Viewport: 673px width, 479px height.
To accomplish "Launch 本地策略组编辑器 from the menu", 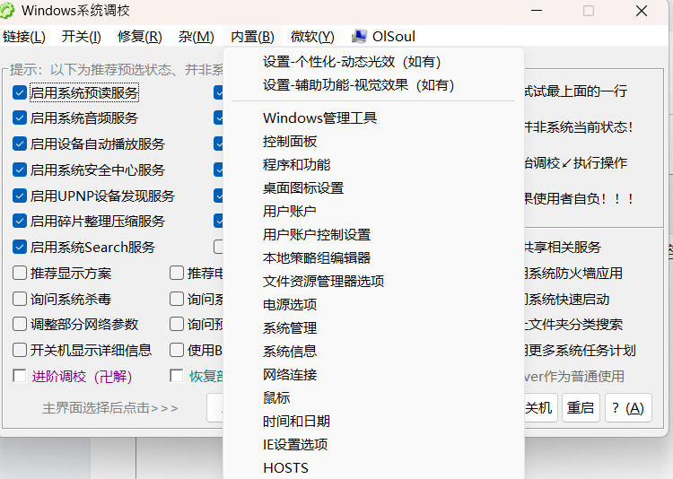I will pos(373,257).
